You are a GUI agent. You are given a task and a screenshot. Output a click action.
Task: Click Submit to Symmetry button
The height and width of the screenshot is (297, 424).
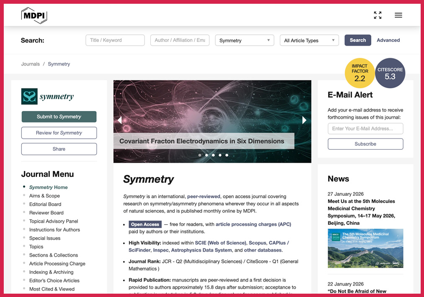[59, 117]
